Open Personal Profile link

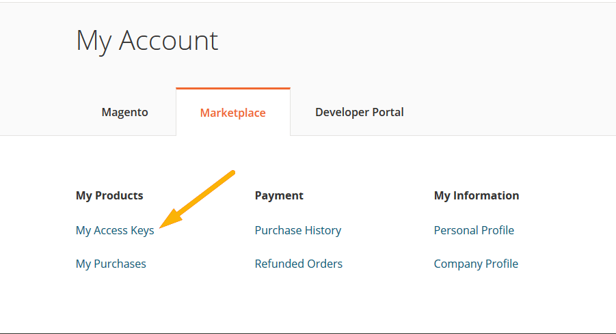click(474, 230)
